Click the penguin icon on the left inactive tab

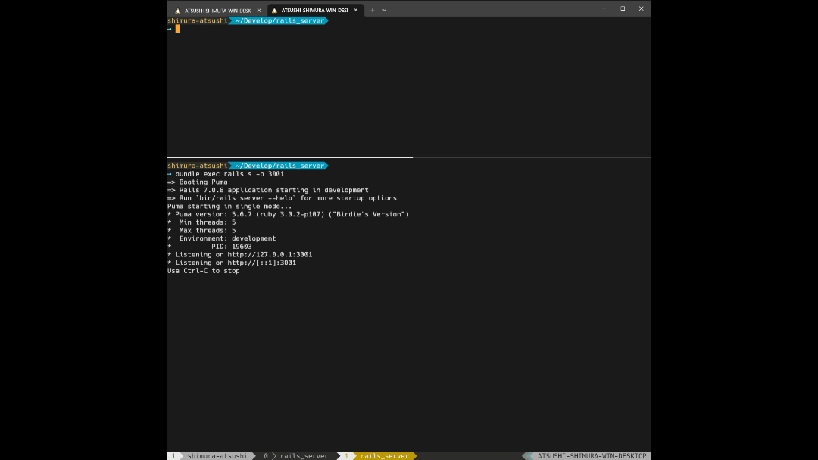click(178, 10)
